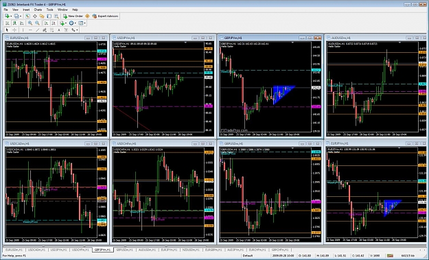This screenshot has width=429, height=260.
Task: Select the Trendline drawing tool
Action: [38, 29]
